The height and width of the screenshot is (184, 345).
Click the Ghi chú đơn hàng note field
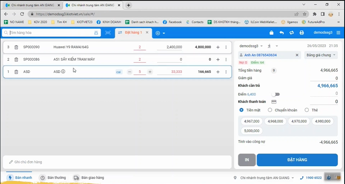(x=117, y=162)
